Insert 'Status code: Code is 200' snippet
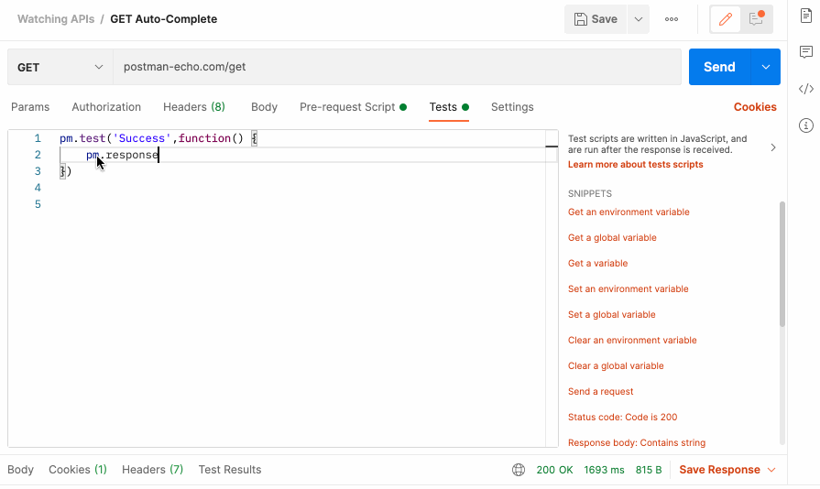The width and height of the screenshot is (820, 489). click(x=622, y=418)
